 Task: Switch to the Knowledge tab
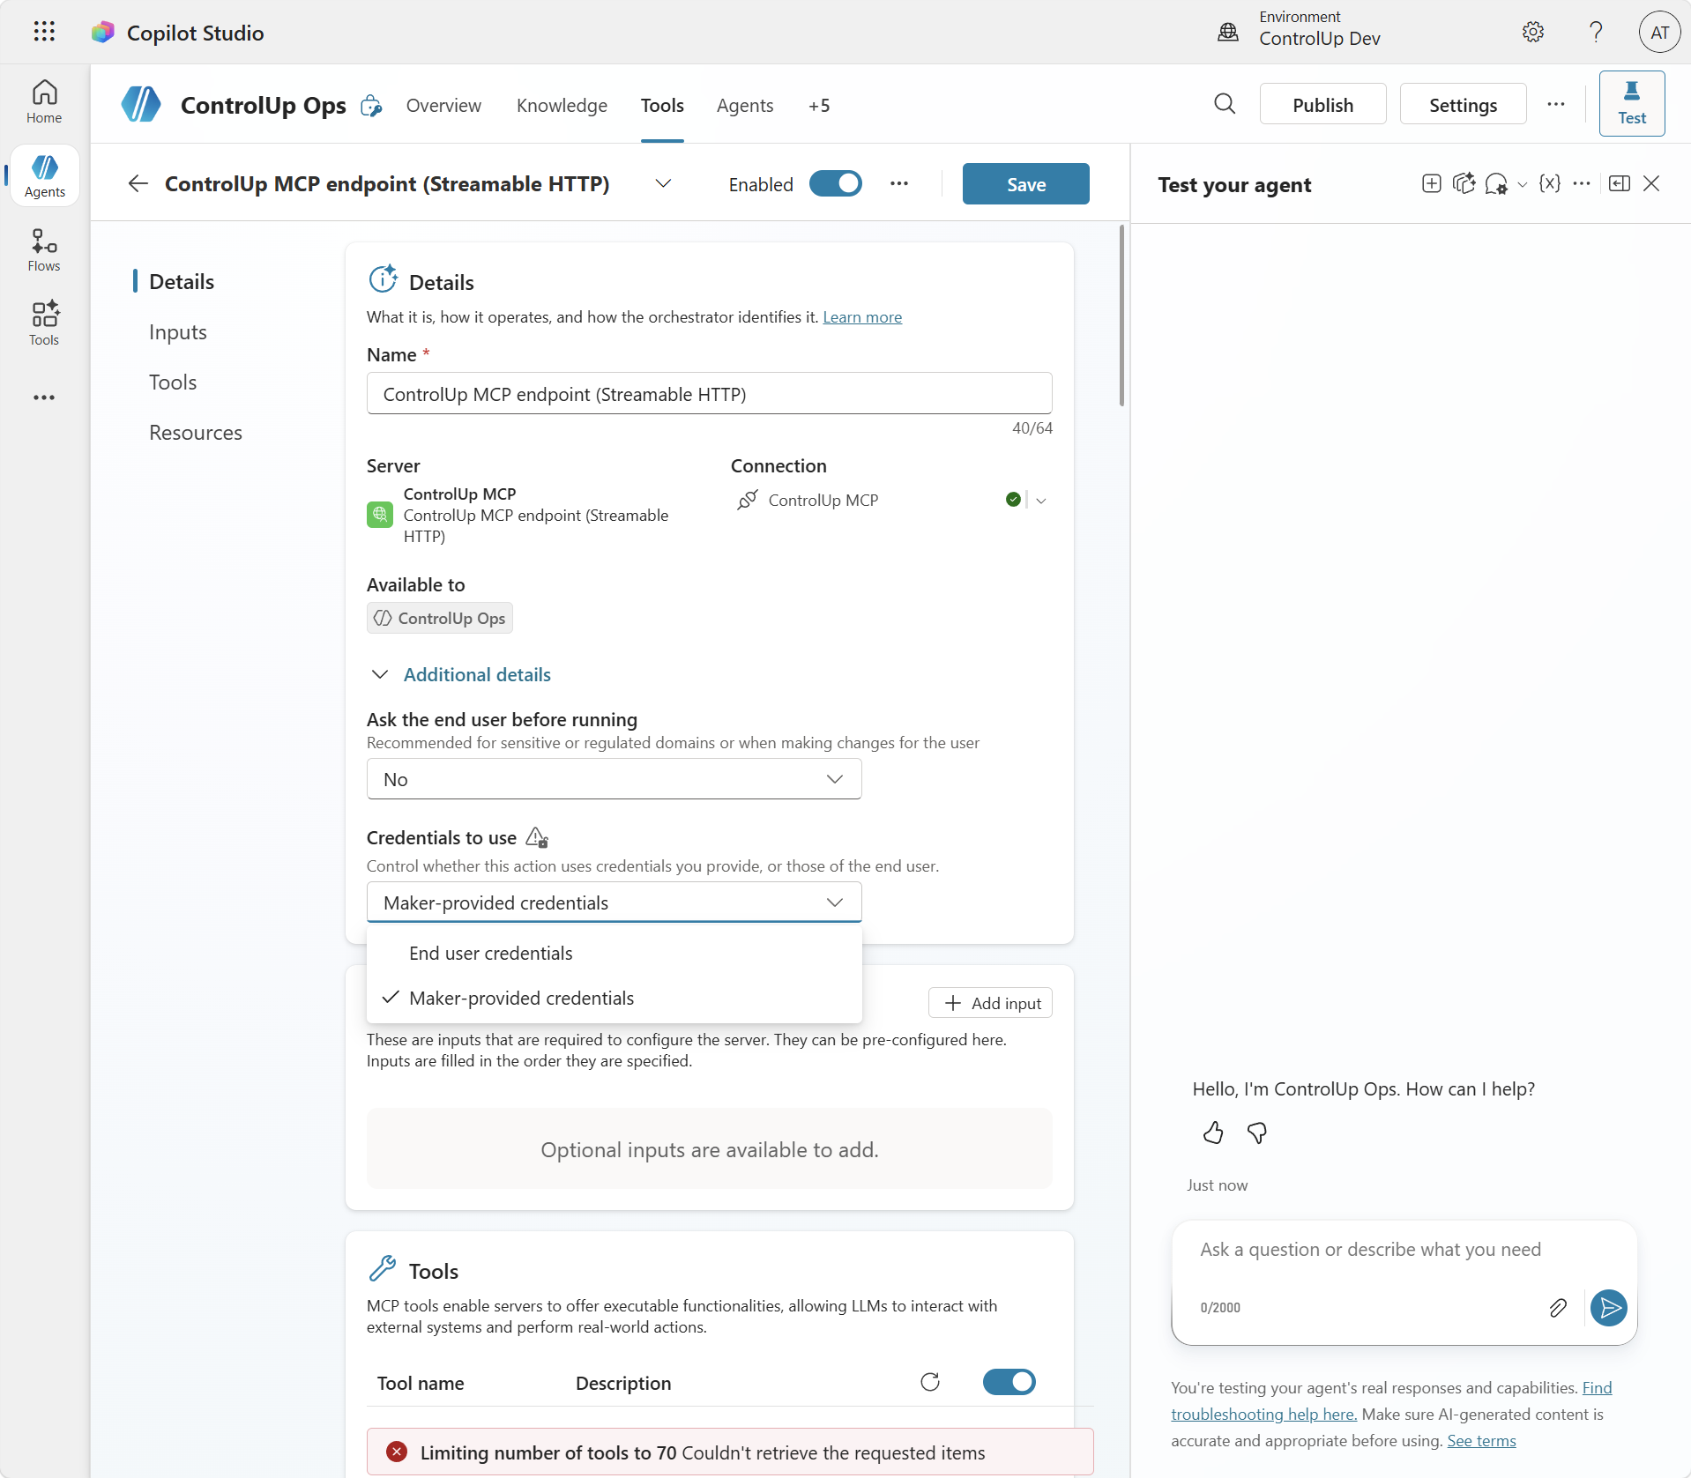coord(562,106)
